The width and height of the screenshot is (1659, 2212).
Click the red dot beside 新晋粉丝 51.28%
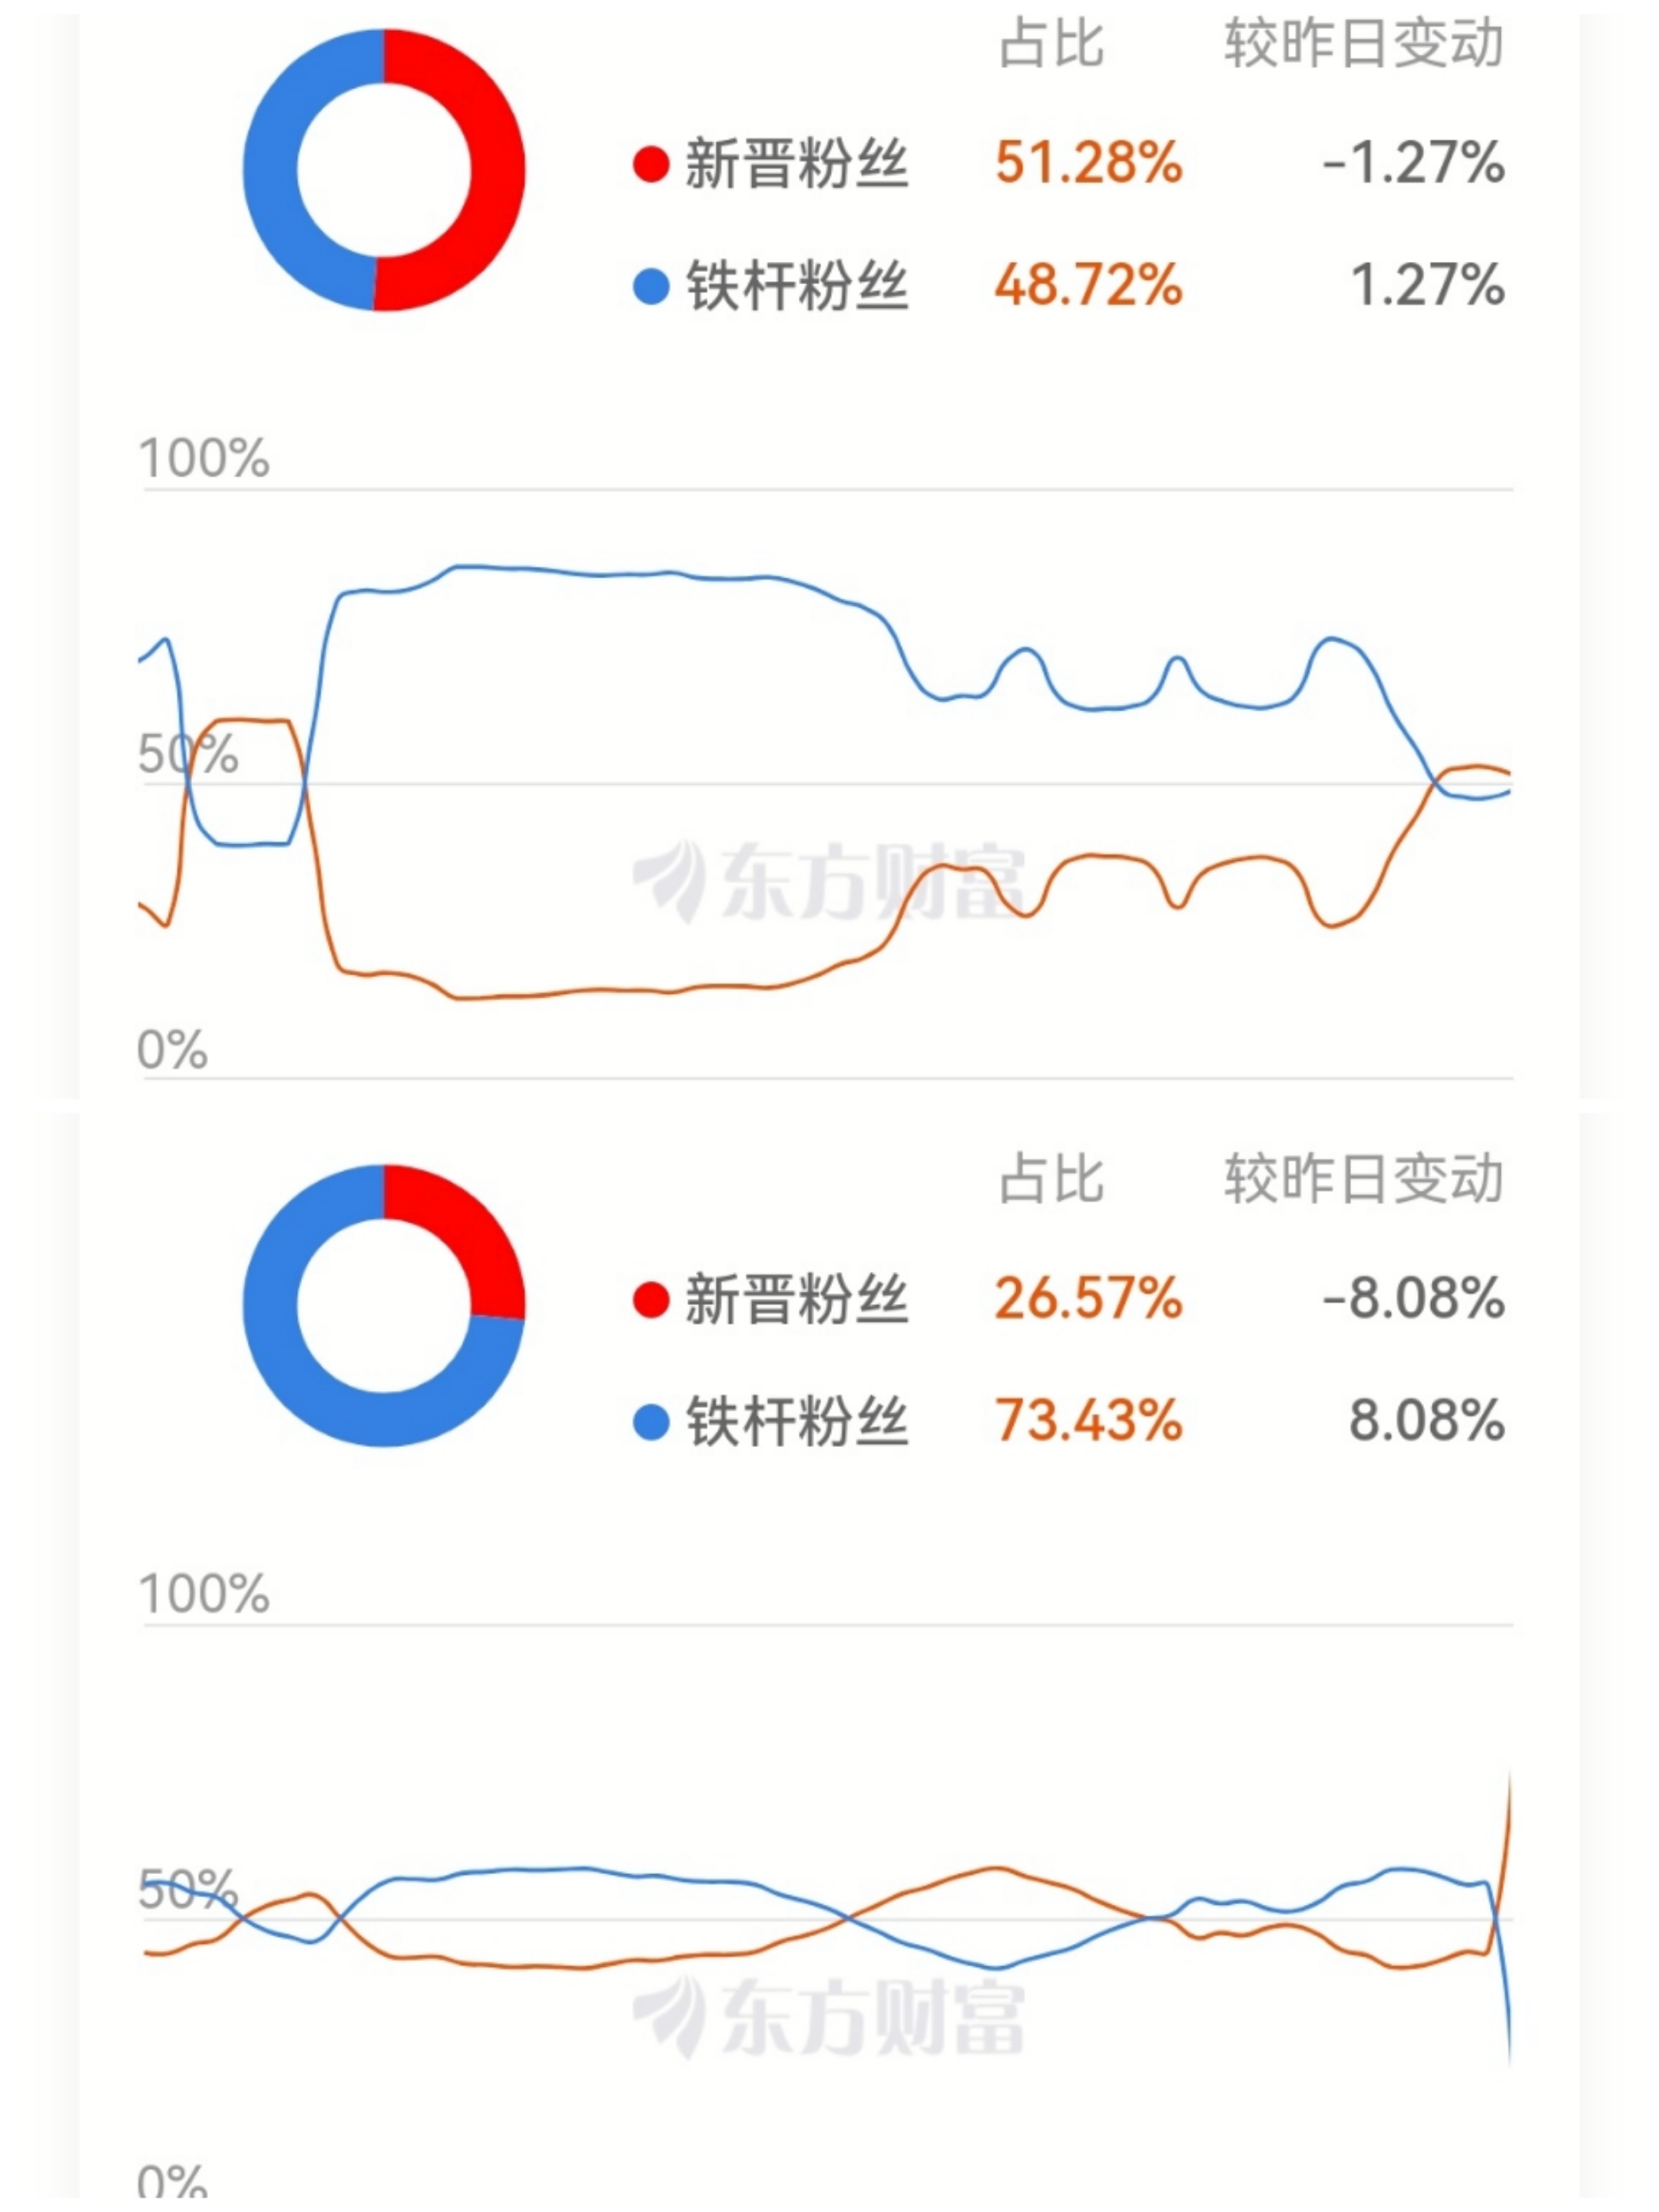[x=650, y=164]
